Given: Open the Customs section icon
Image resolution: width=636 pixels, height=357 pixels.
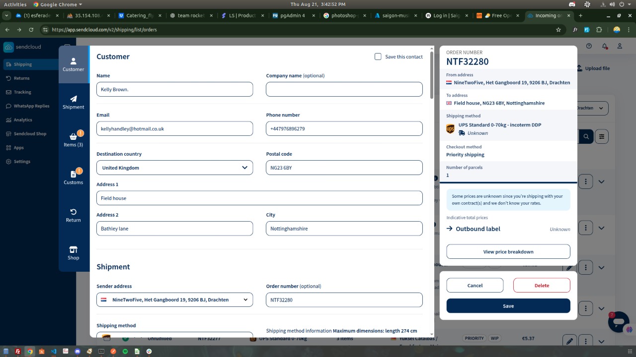Looking at the screenshot, I should (74, 178).
